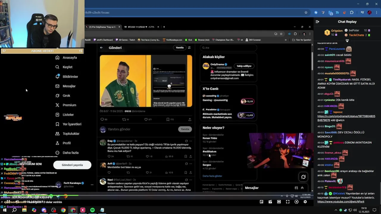Click the share icon under the post
The height and width of the screenshot is (214, 381).
[190, 119]
